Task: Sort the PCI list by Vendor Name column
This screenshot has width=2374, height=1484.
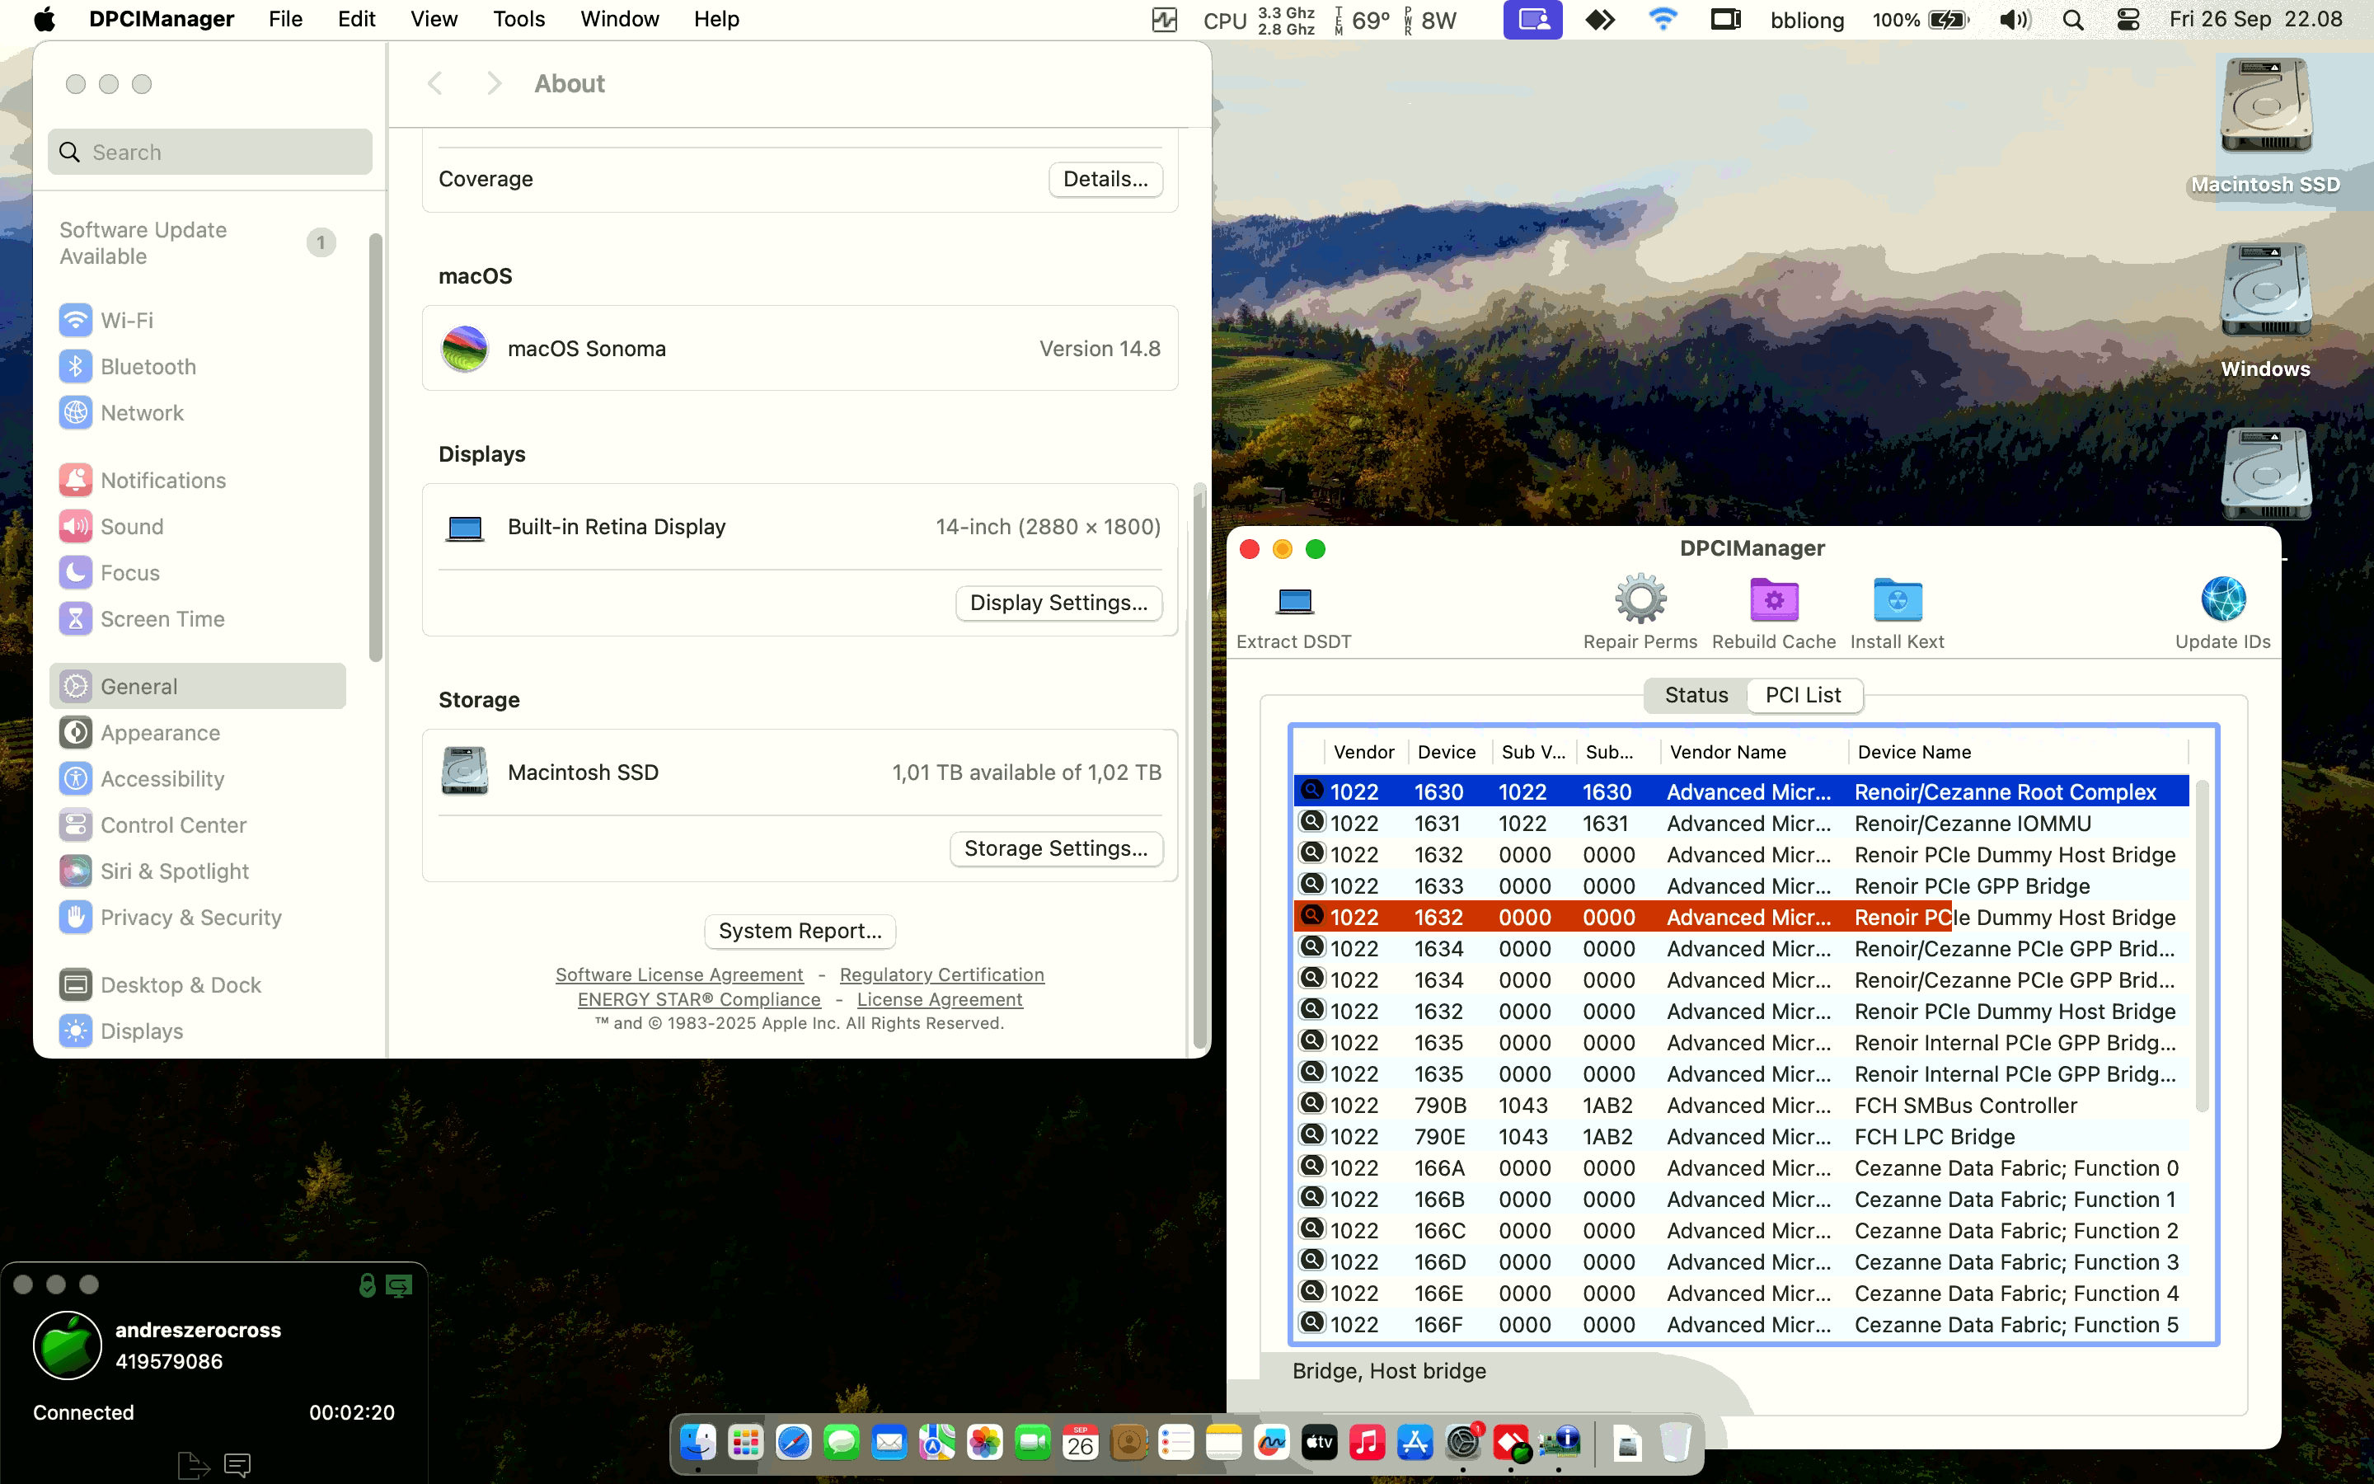Action: (1754, 752)
